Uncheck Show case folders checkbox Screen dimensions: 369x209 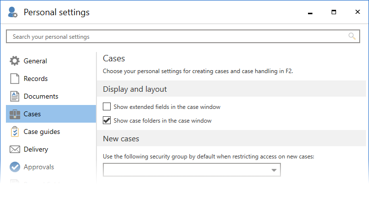[107, 120]
